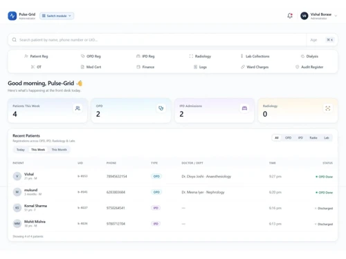
Task: Click the STATUS column header
Action: tap(327, 163)
